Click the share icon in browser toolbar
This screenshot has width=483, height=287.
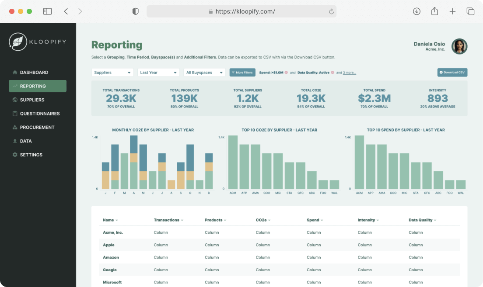point(434,11)
